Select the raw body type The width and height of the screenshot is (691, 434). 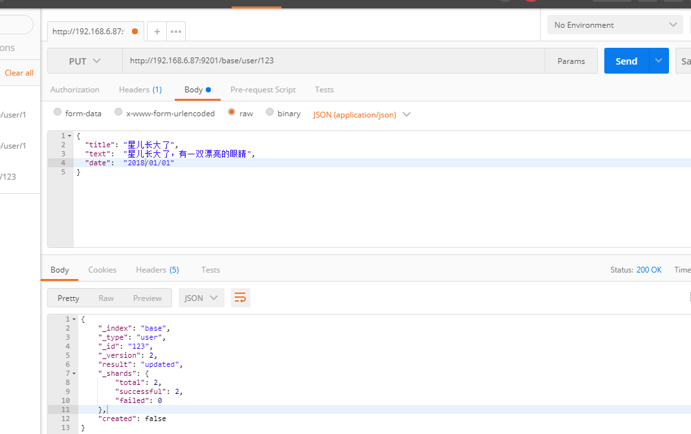(232, 112)
